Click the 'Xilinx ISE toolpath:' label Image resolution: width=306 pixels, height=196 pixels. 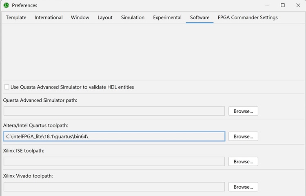(x=24, y=151)
